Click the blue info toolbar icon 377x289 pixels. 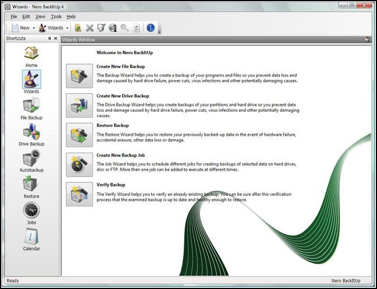[151, 28]
